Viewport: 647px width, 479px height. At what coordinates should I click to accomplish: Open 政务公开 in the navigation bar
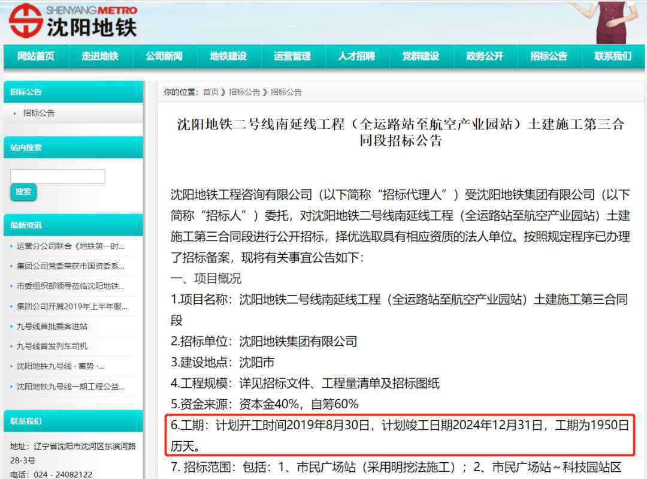485,56
